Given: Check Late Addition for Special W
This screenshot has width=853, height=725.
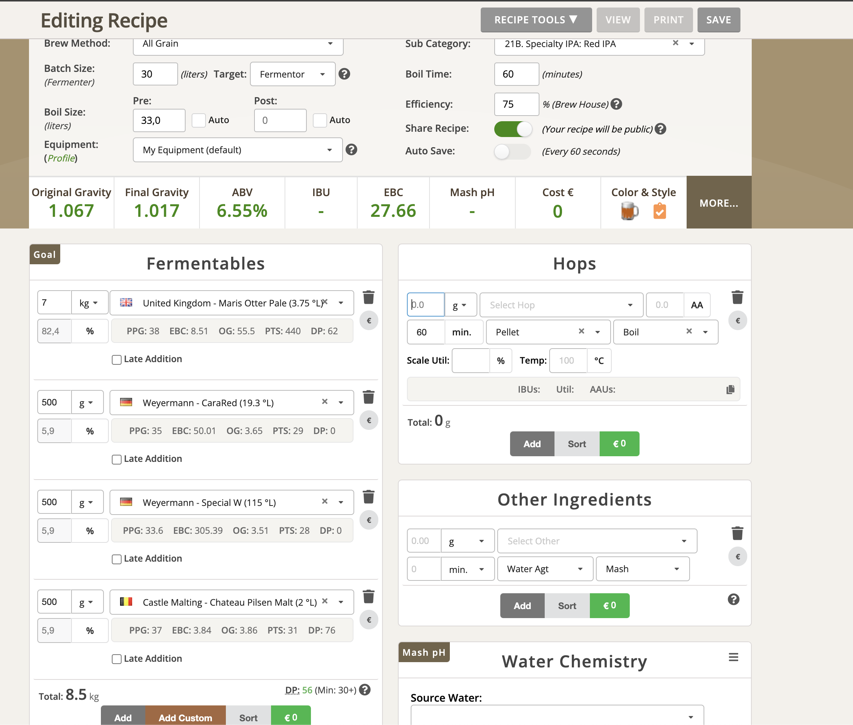Looking at the screenshot, I should 117,559.
